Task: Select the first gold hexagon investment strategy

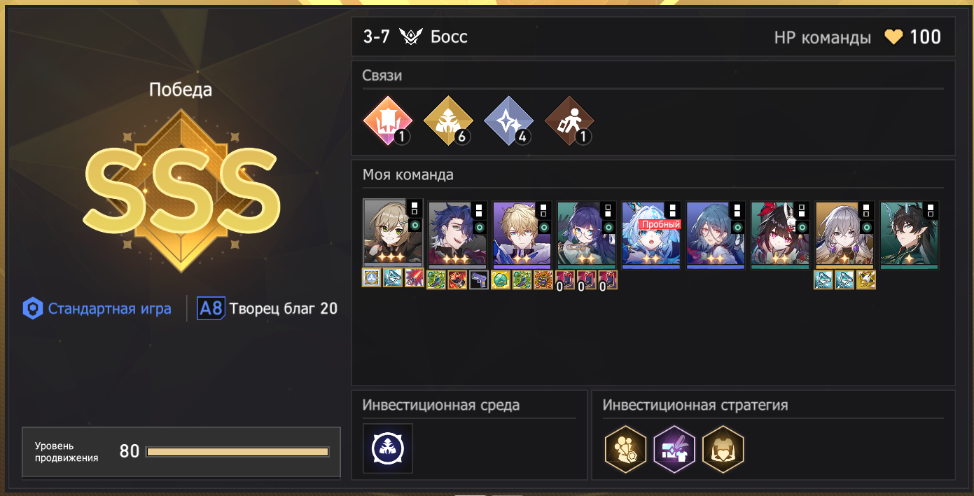Action: point(625,448)
